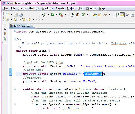Open the Edit menu
This screenshot has width=135, height=114.
pos(13,9)
